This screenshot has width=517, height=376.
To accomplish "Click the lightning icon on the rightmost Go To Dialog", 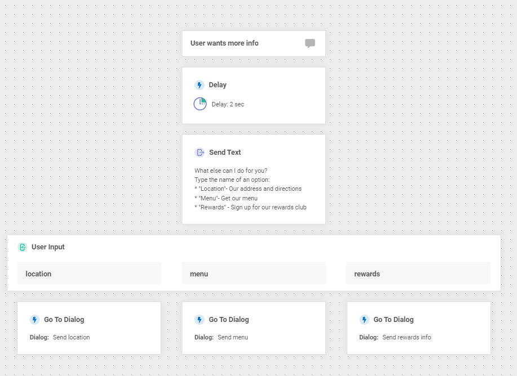I will point(364,319).
